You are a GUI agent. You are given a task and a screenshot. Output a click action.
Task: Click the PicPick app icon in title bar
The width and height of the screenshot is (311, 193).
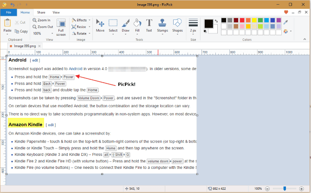(x=4, y=4)
